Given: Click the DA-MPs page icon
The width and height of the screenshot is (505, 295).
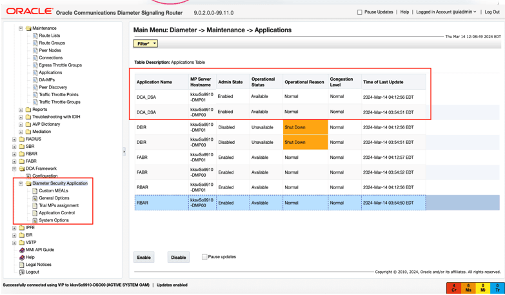Looking at the screenshot, I should [x=35, y=80].
